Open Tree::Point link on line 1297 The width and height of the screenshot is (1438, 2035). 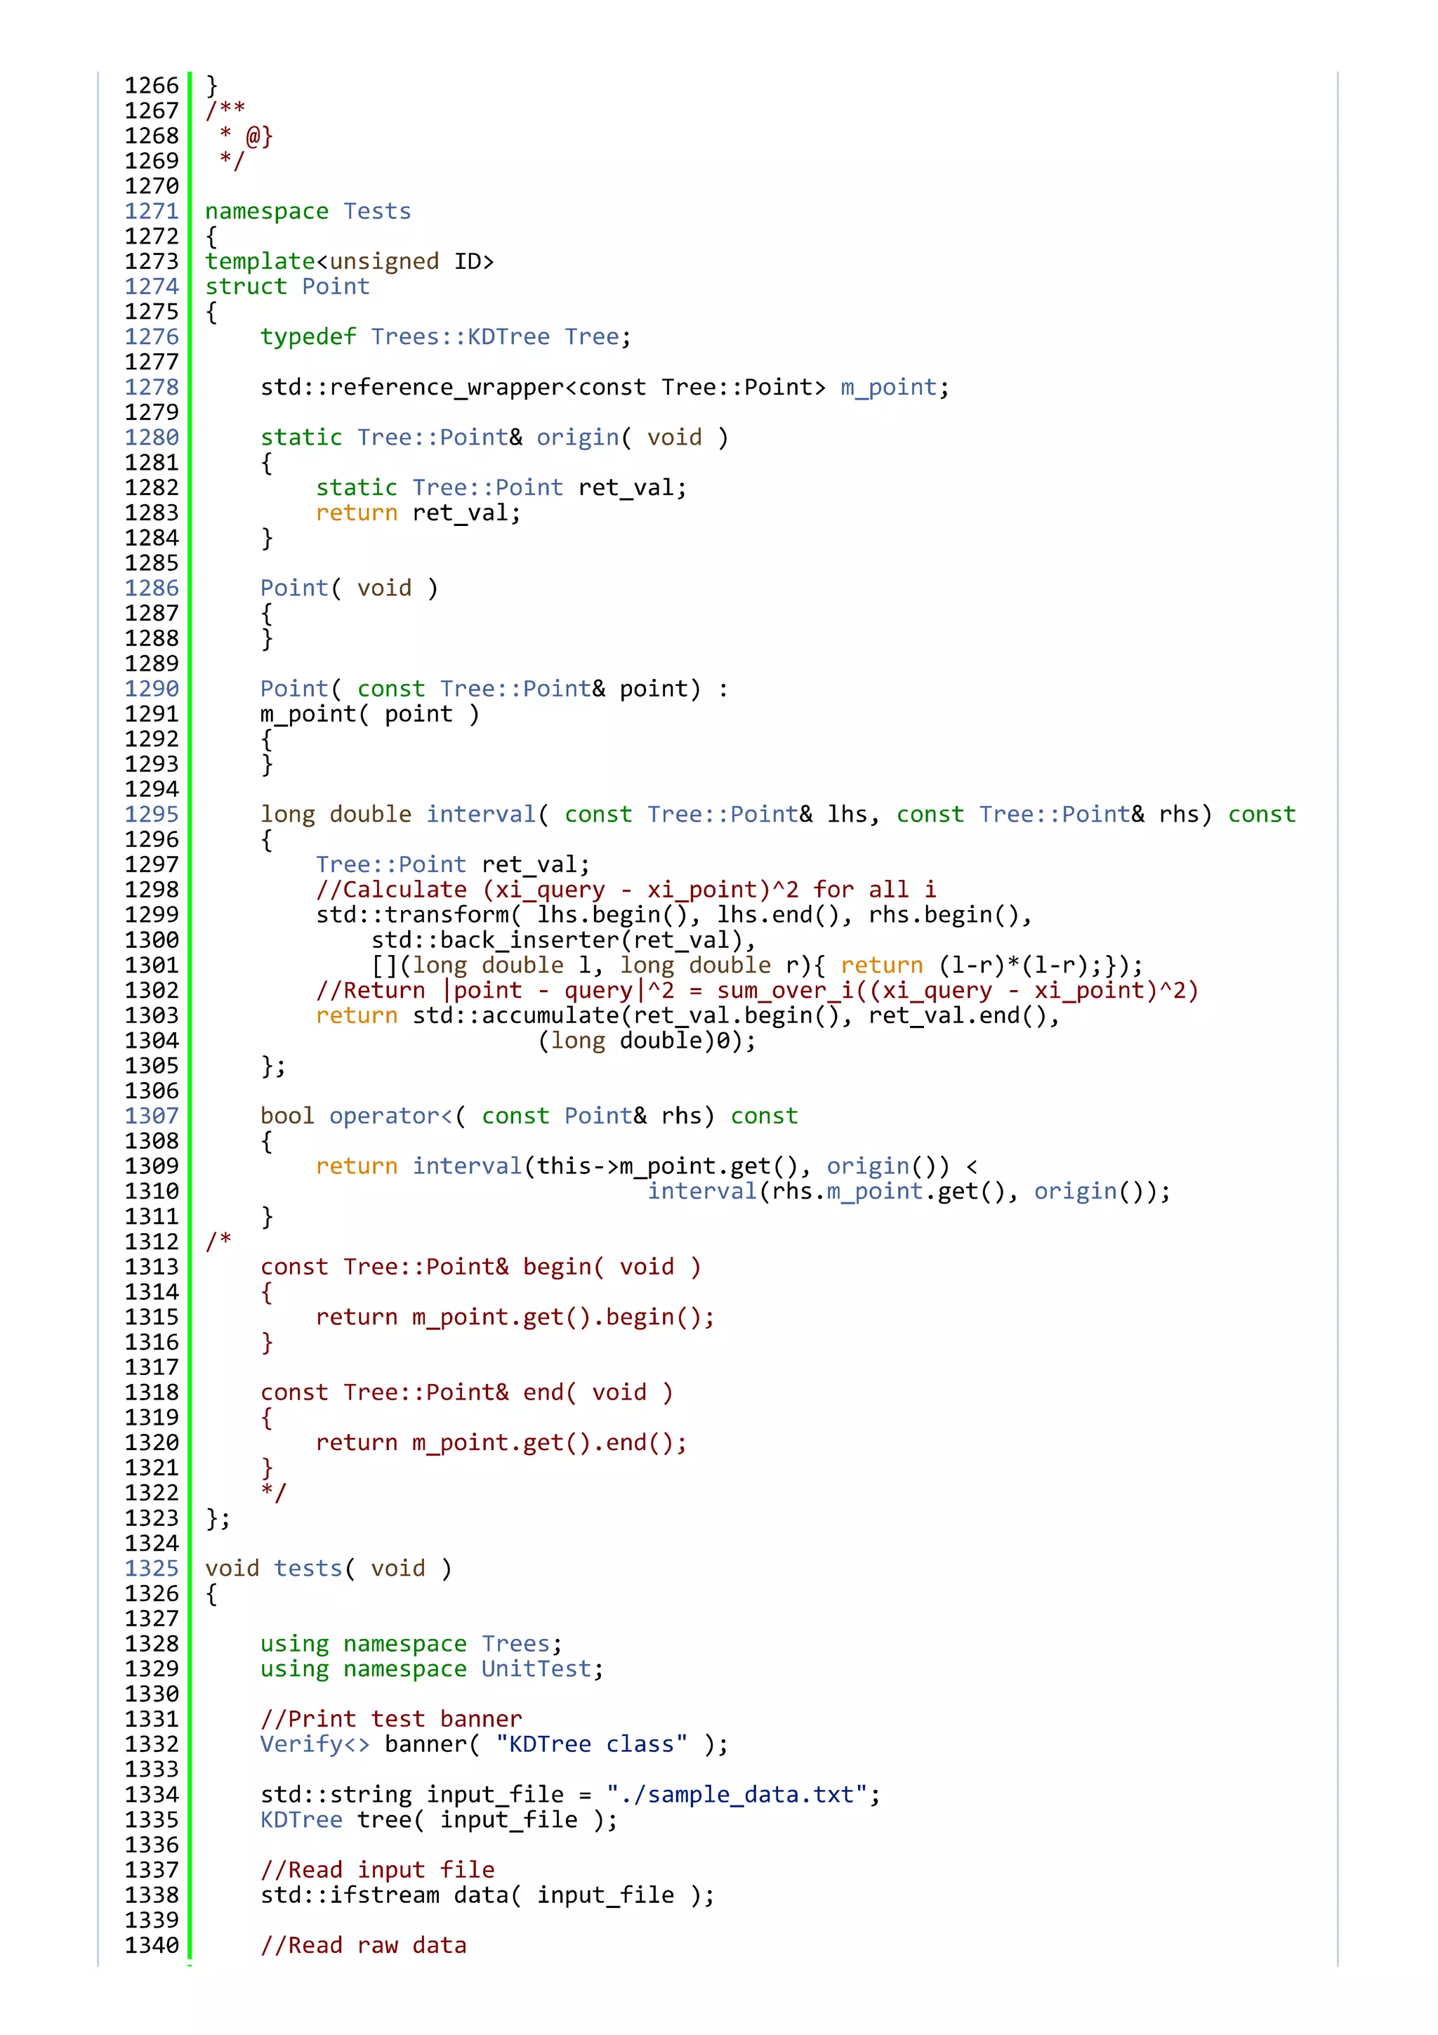coord(390,864)
